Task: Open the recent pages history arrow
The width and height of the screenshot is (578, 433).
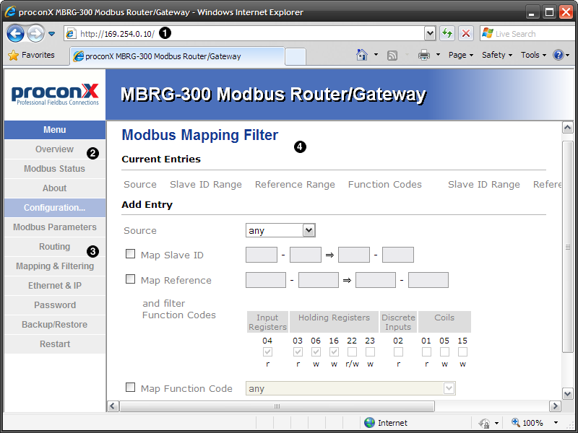Action: coord(51,34)
